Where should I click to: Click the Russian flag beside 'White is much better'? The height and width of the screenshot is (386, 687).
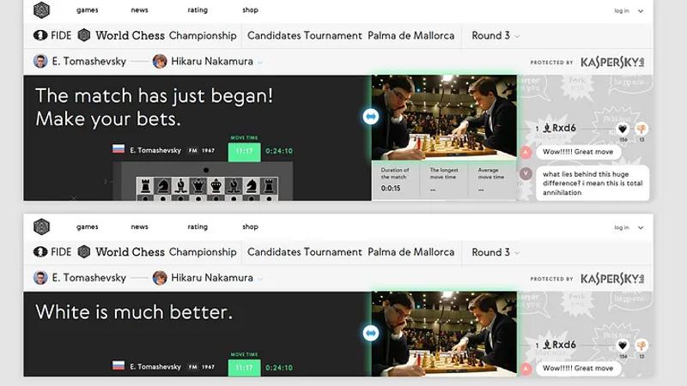pyautogui.click(x=119, y=365)
